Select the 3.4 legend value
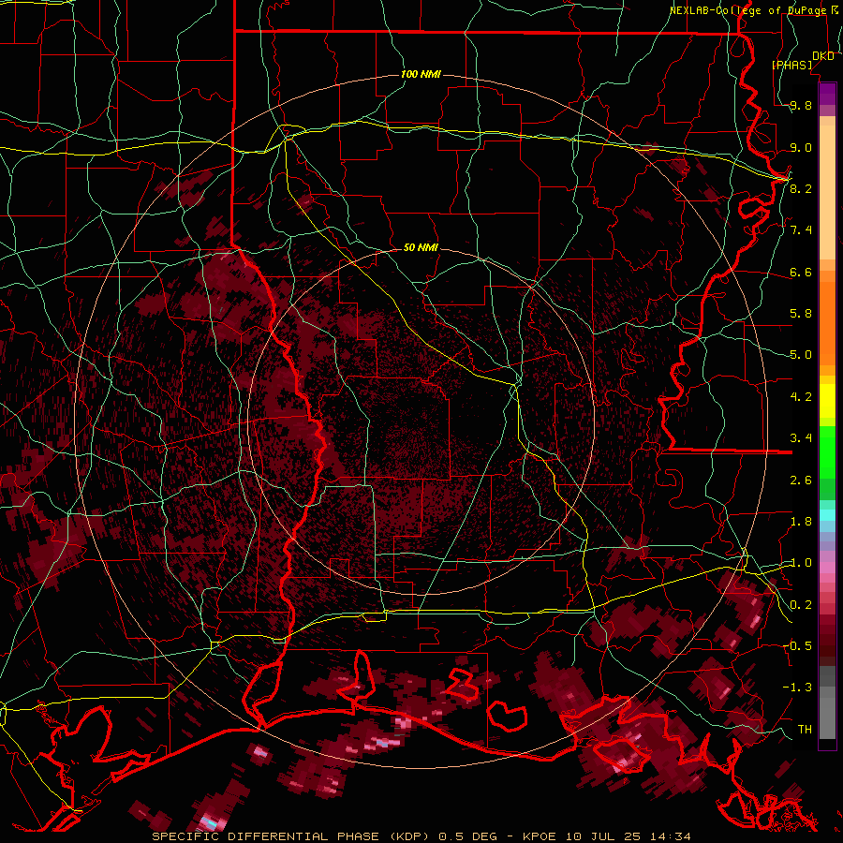 (x=801, y=438)
